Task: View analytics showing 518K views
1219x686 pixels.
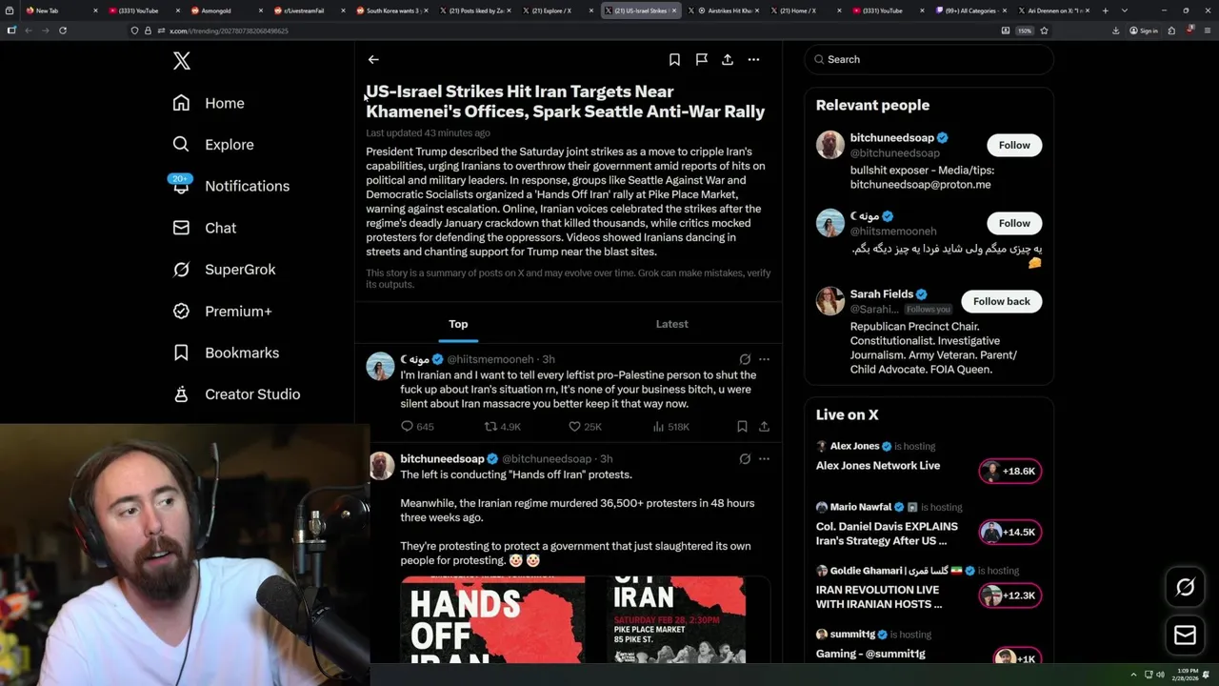Action: [x=671, y=427]
